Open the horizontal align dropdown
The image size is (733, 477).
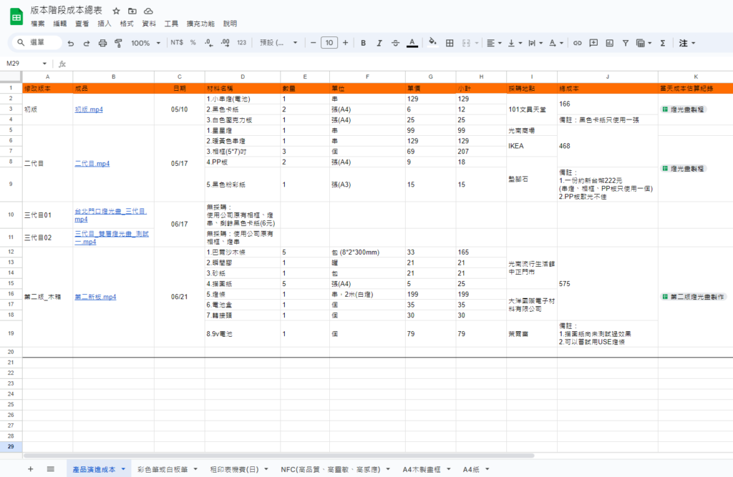click(493, 43)
